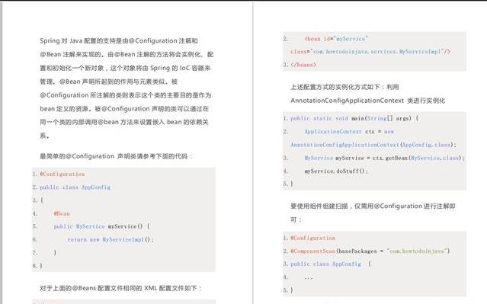This screenshot has height=304, width=487.
Task: Click the "@Bean" annotation code line
Action: click(62, 213)
